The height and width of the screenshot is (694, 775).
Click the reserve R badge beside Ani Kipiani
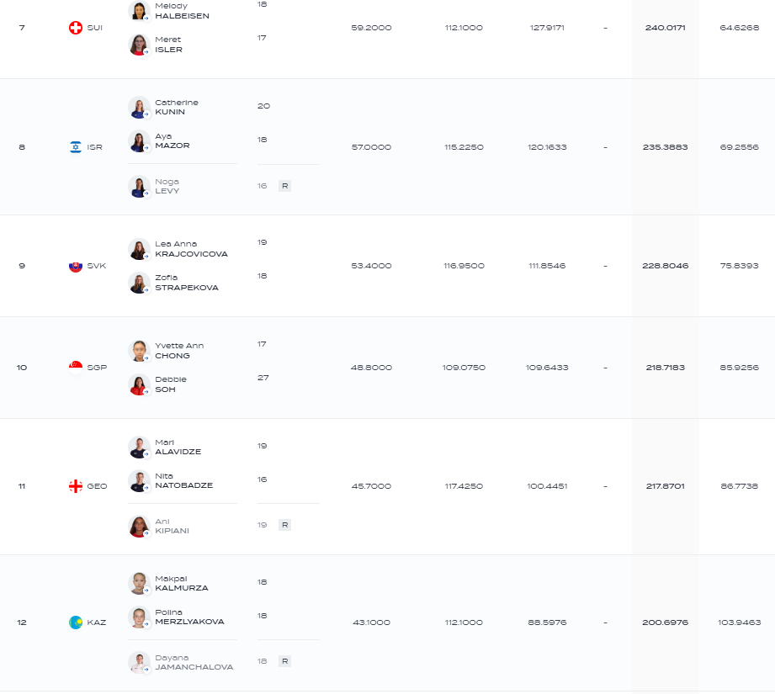click(x=284, y=525)
